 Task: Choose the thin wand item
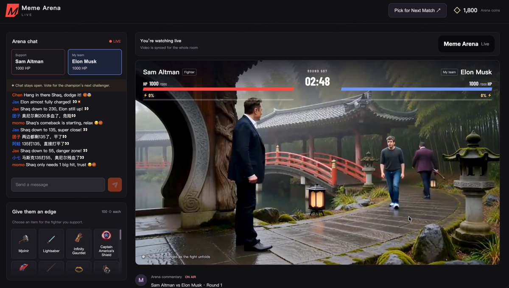pyautogui.click(x=51, y=269)
